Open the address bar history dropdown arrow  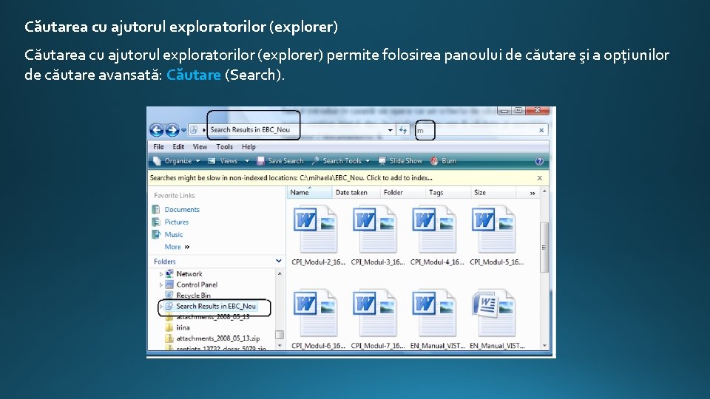pyautogui.click(x=390, y=130)
